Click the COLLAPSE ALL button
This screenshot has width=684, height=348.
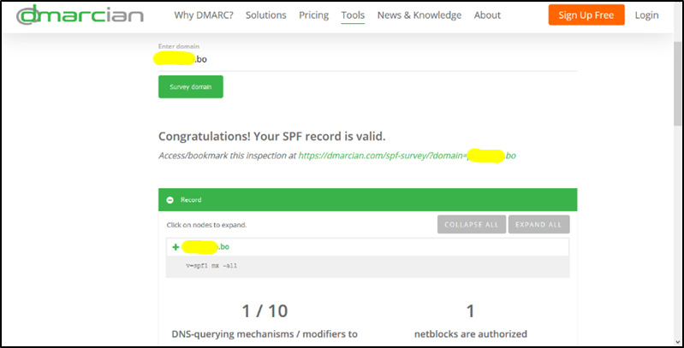coord(471,225)
